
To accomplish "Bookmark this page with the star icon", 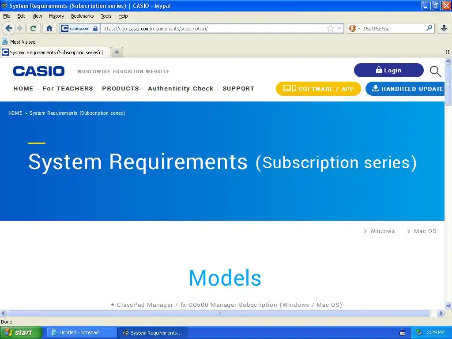I will pyautogui.click(x=331, y=28).
